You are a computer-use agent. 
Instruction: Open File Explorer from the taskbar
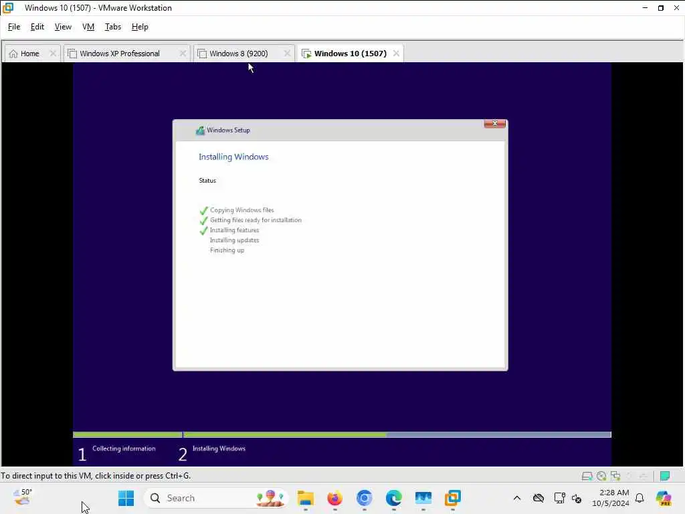[x=305, y=498]
